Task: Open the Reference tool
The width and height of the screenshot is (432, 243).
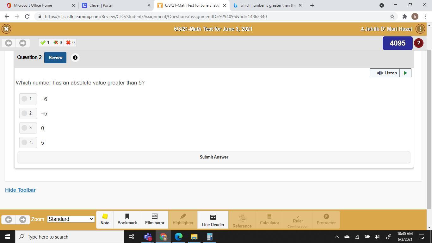Action: (x=242, y=220)
